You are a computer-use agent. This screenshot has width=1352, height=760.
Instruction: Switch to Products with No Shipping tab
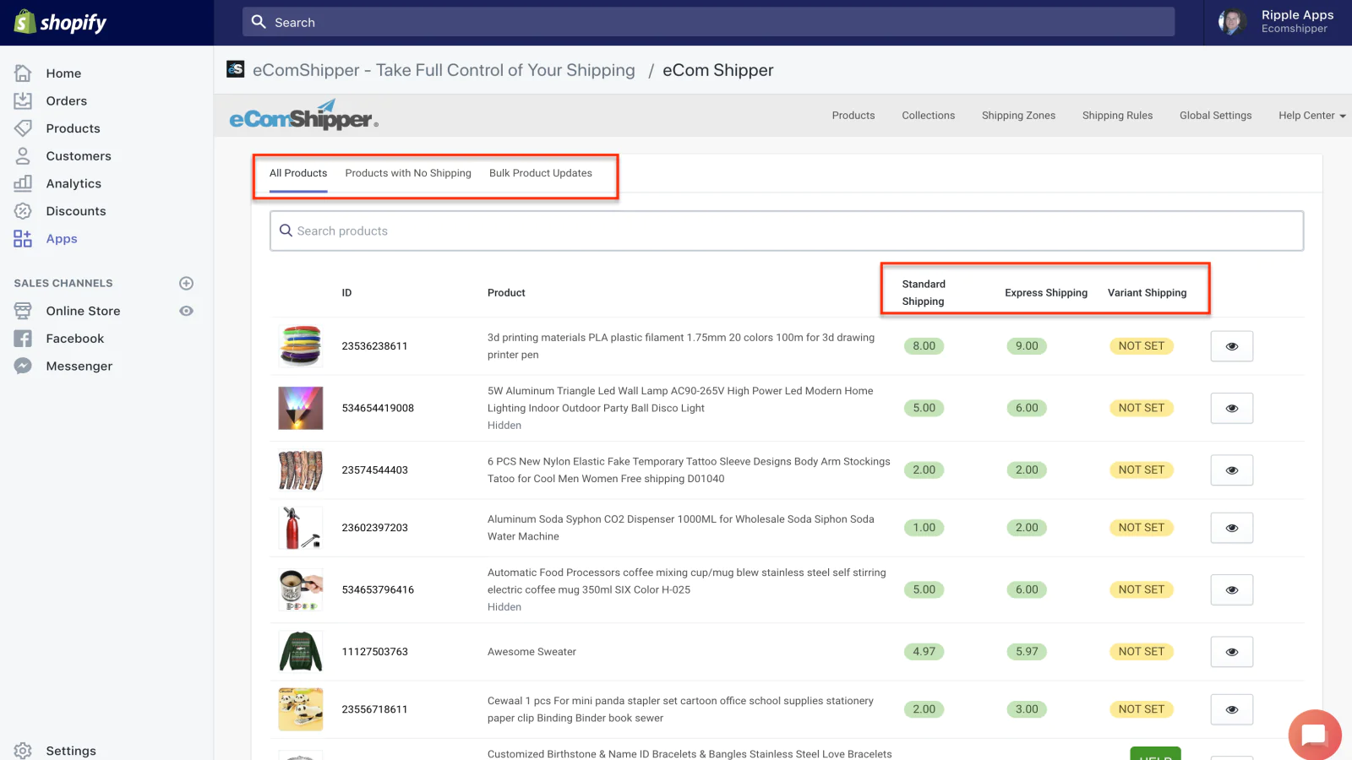408,173
